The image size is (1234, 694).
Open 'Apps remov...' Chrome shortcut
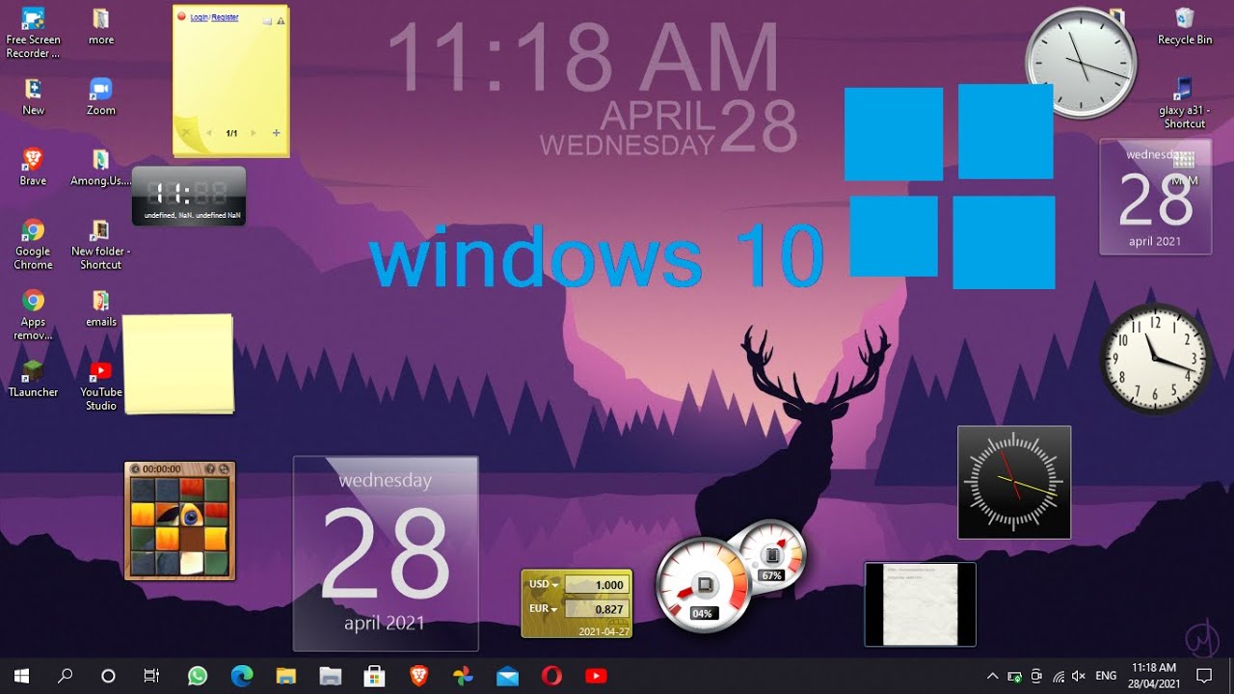tap(33, 315)
